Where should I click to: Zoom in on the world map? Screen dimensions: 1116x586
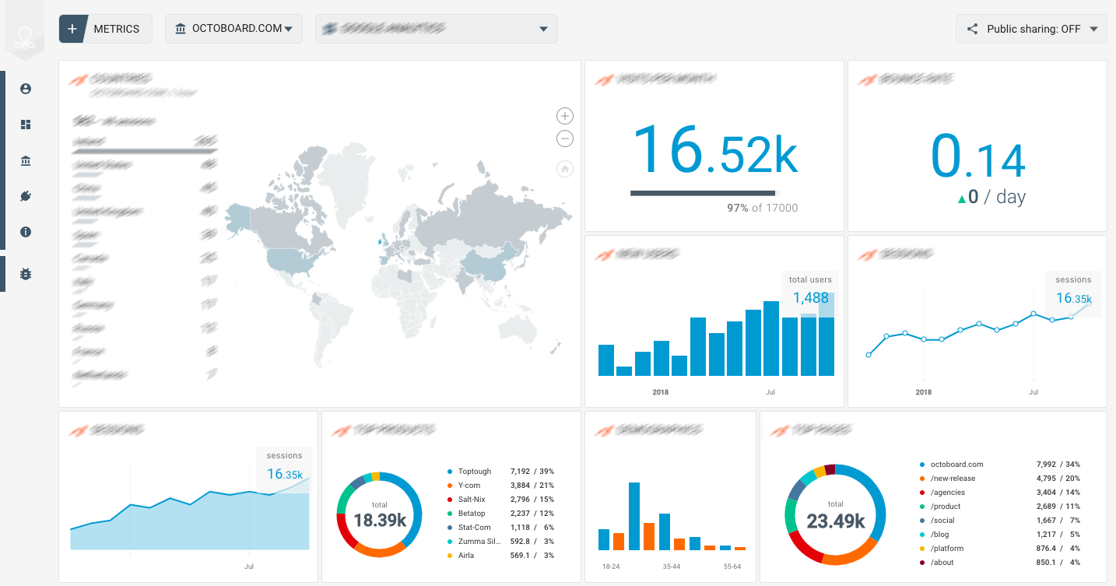point(564,115)
